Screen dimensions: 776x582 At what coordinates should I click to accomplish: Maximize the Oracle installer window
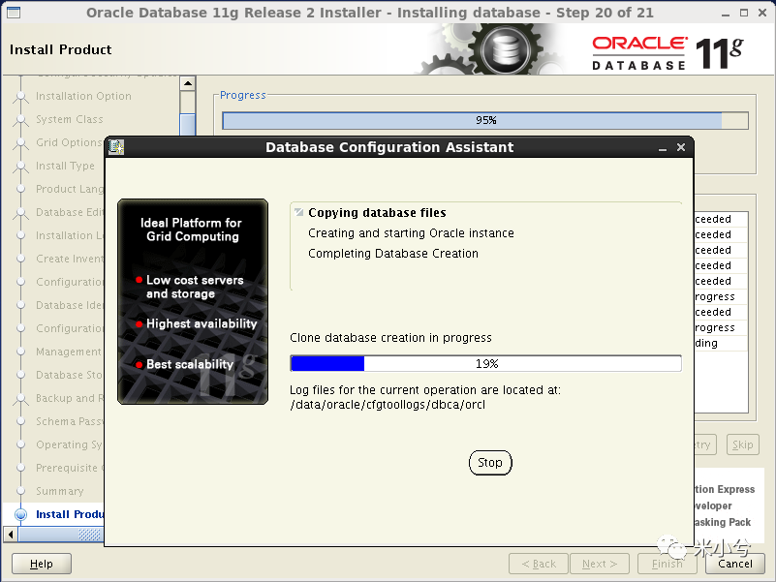pyautogui.click(x=744, y=13)
